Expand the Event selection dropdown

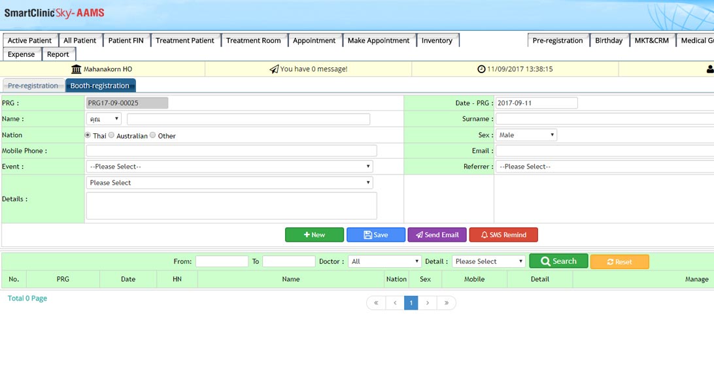point(229,167)
